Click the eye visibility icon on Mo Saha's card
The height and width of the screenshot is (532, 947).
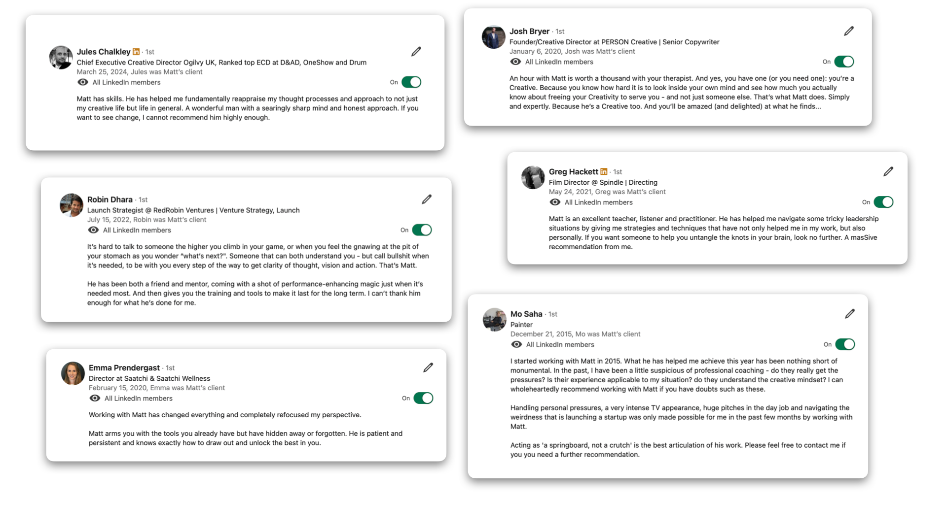coord(516,344)
